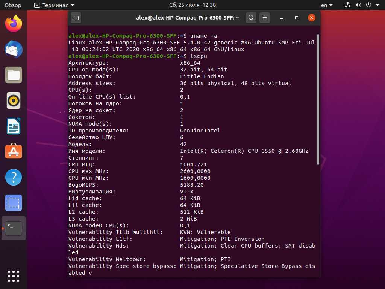Launch Firefox from the dock
The width and height of the screenshot is (385, 289).
14,24
